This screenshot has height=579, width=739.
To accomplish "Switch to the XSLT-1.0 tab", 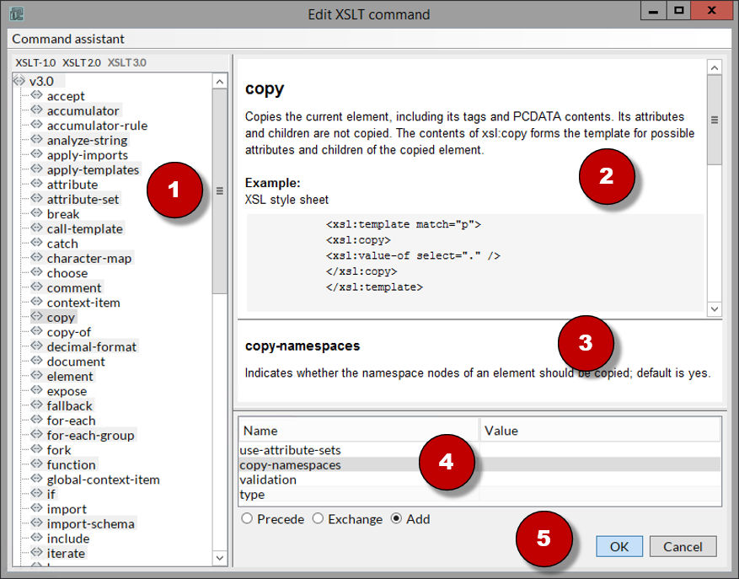I will (x=35, y=62).
